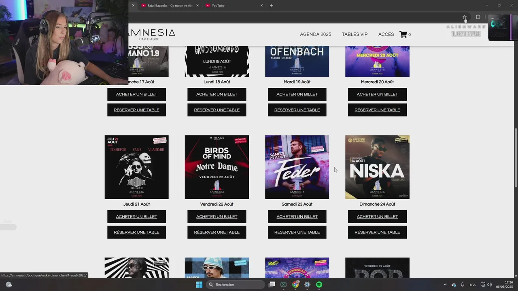
Task: Open the browser extensions puzzle icon
Action: click(x=478, y=17)
